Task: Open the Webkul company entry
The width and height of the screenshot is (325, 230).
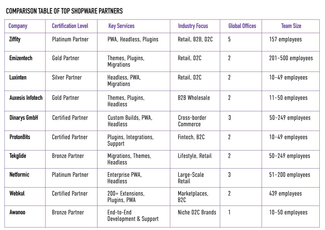Action: (17, 194)
